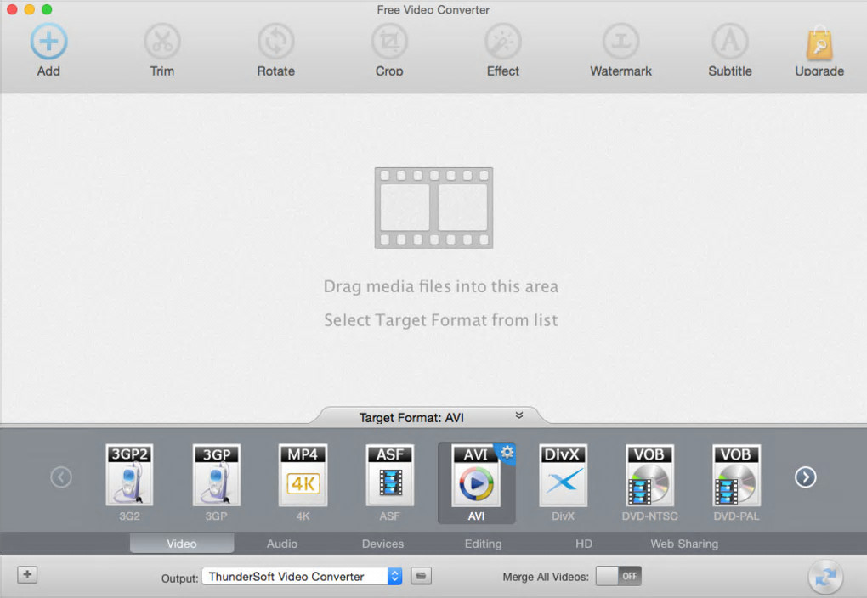867x598 pixels.
Task: Toggle Merge All Videos switch
Action: pos(619,576)
